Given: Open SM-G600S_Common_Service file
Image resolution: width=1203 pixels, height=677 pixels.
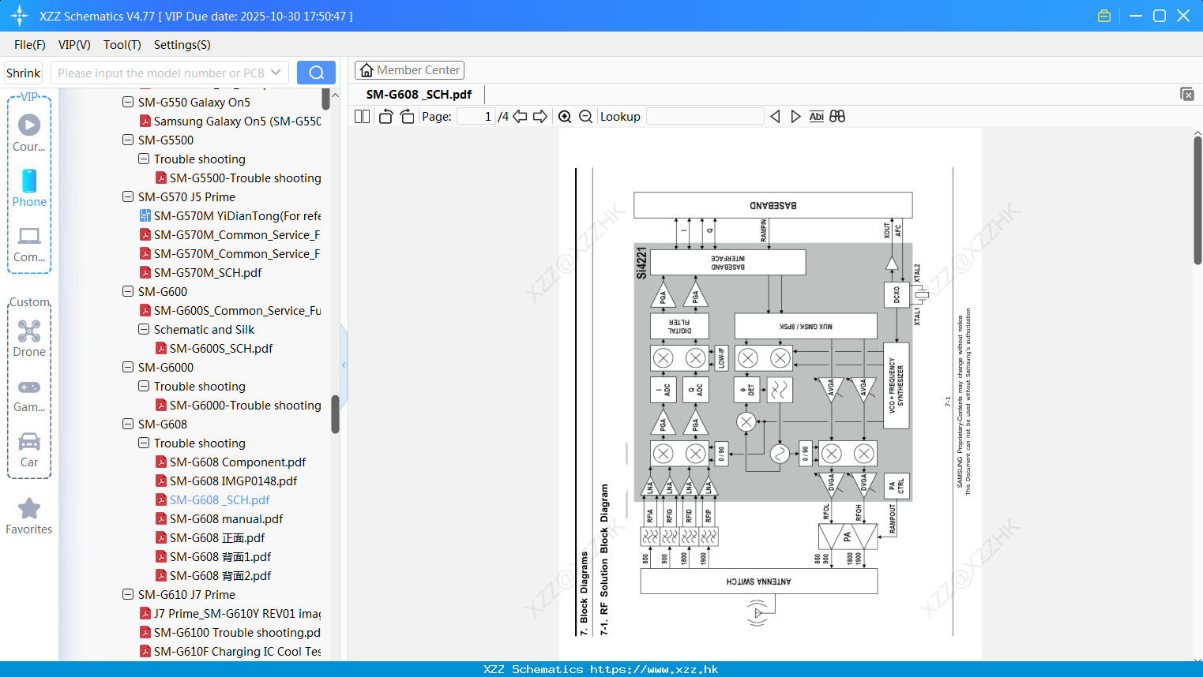Looking at the screenshot, I should (x=230, y=310).
